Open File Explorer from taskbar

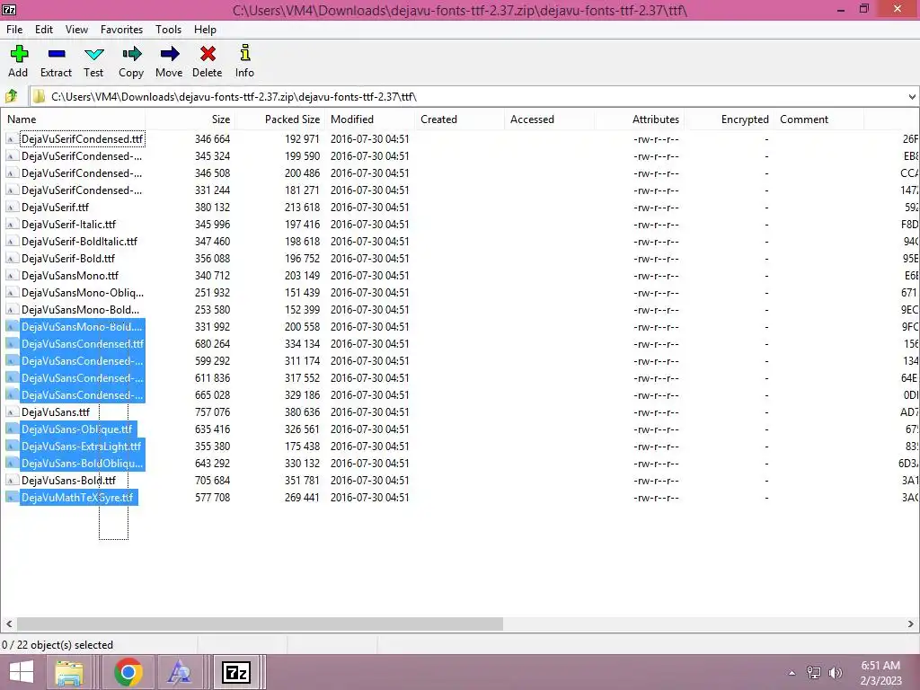69,672
